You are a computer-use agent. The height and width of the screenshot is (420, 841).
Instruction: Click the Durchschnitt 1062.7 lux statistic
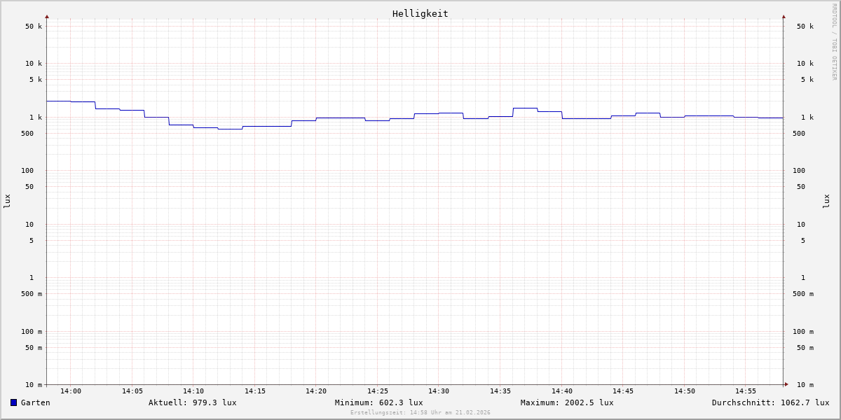tap(770, 402)
